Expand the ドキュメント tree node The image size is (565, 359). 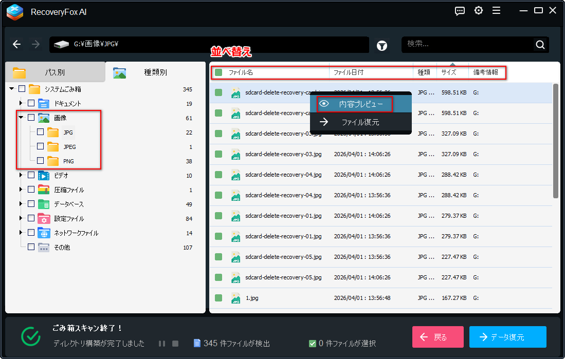pyautogui.click(x=21, y=103)
